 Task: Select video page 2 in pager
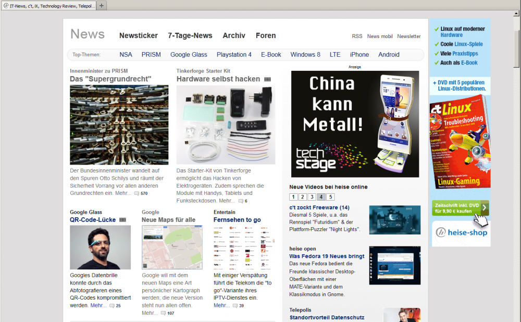point(303,197)
